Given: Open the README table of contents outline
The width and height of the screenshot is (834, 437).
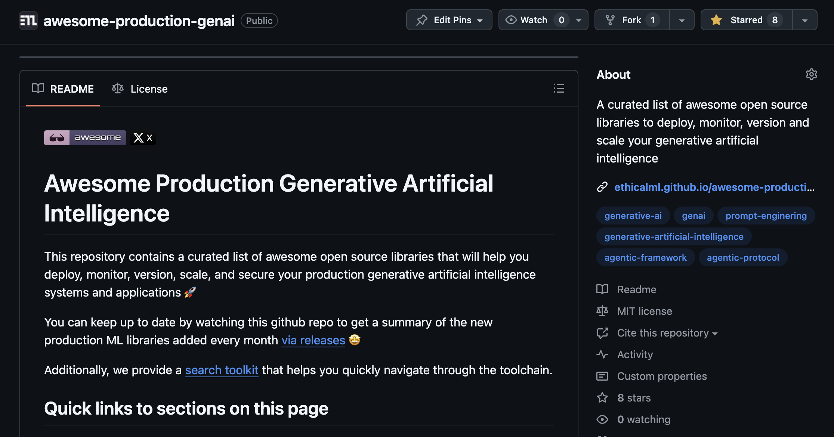Looking at the screenshot, I should click(559, 89).
